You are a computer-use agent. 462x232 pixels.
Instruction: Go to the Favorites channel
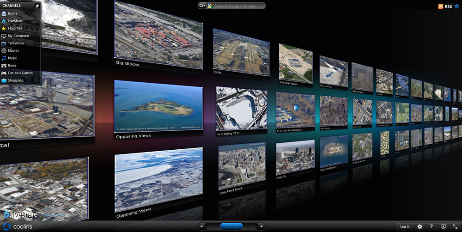click(x=14, y=28)
